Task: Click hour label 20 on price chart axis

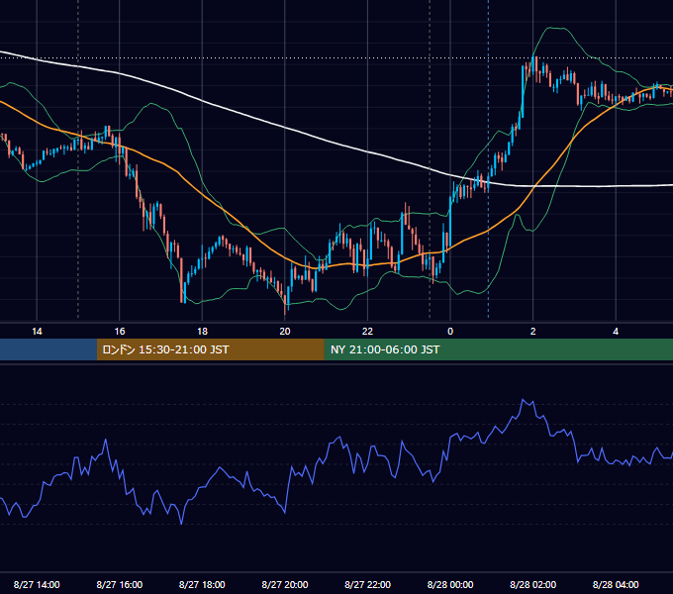Action: click(x=285, y=332)
